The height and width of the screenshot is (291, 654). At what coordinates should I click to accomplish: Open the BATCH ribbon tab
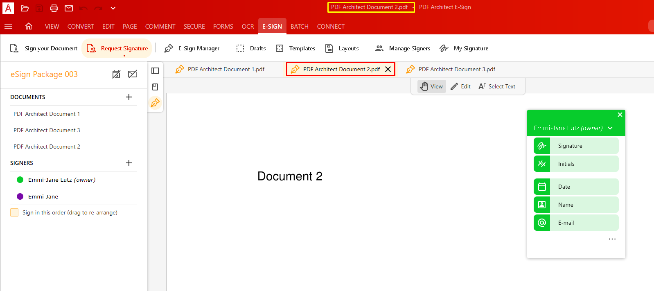(x=300, y=27)
